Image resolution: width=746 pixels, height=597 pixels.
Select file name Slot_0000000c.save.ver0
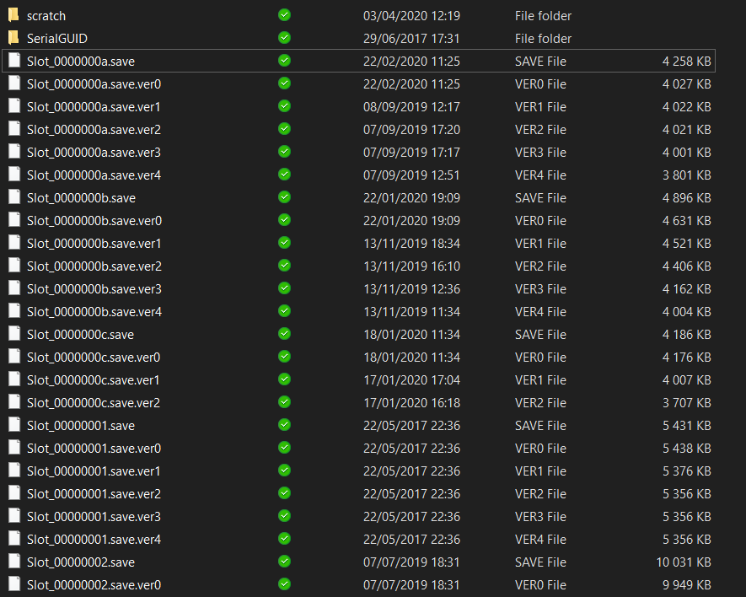(x=94, y=358)
